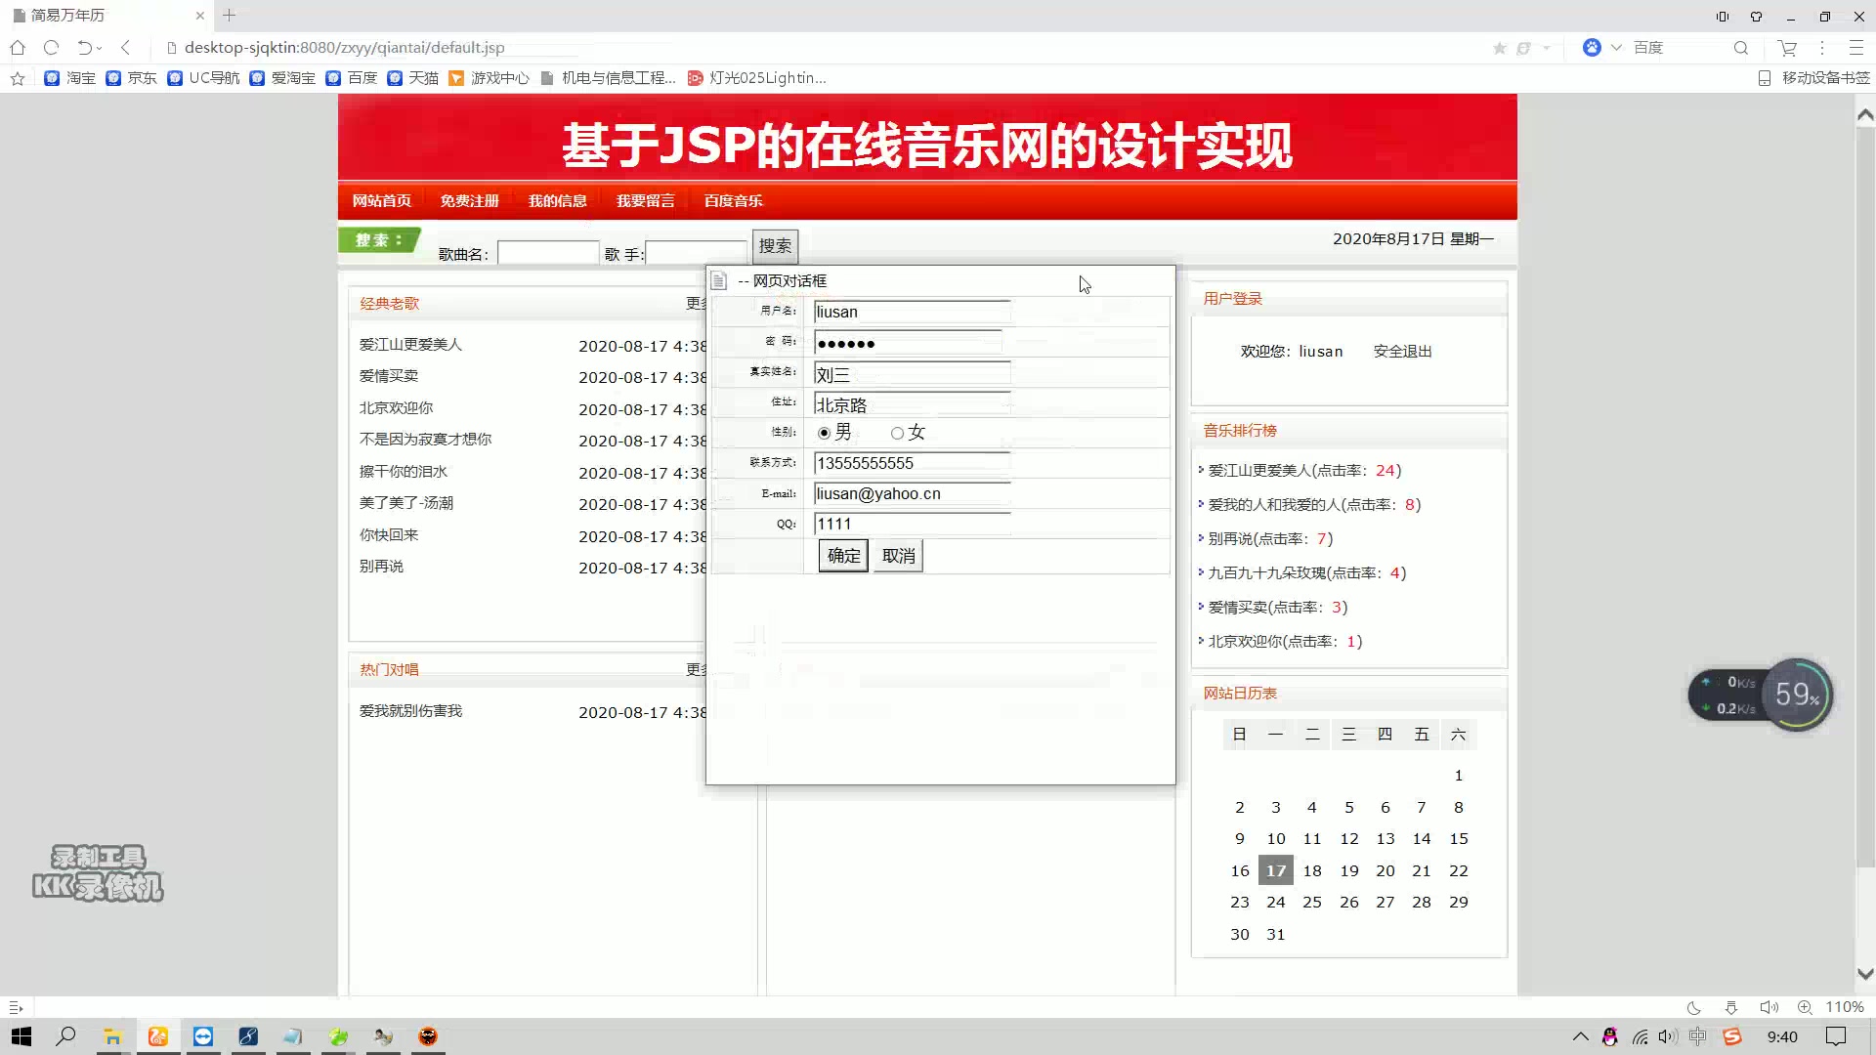Open Sogou input method tray icon
The height and width of the screenshot is (1055, 1876).
coord(1732,1036)
